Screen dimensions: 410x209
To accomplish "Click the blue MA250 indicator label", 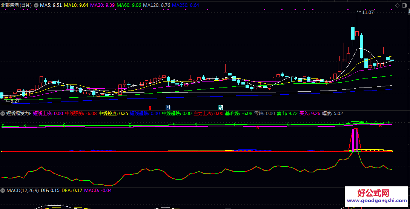I will click(x=186, y=5).
